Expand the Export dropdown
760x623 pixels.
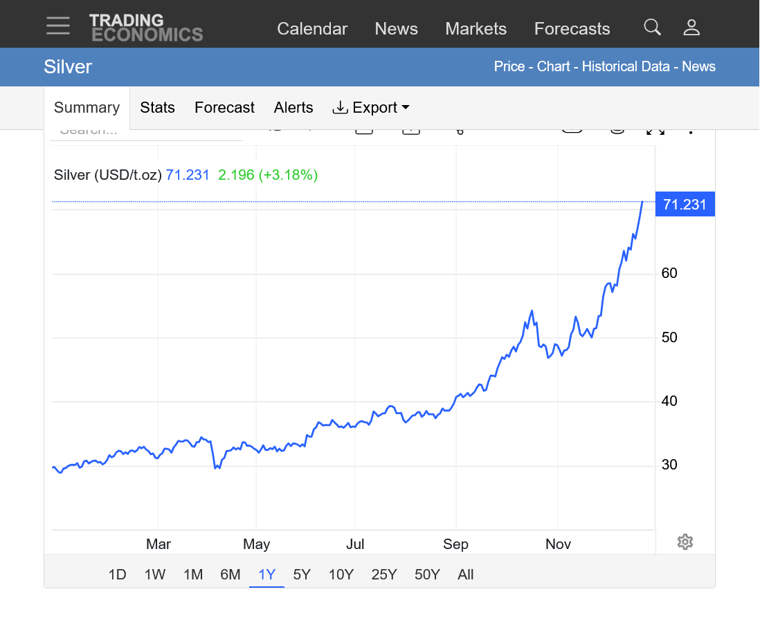371,108
